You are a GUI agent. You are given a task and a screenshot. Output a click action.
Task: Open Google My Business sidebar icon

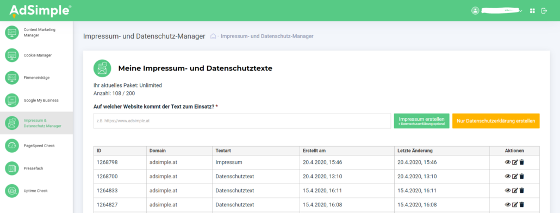[12, 101]
